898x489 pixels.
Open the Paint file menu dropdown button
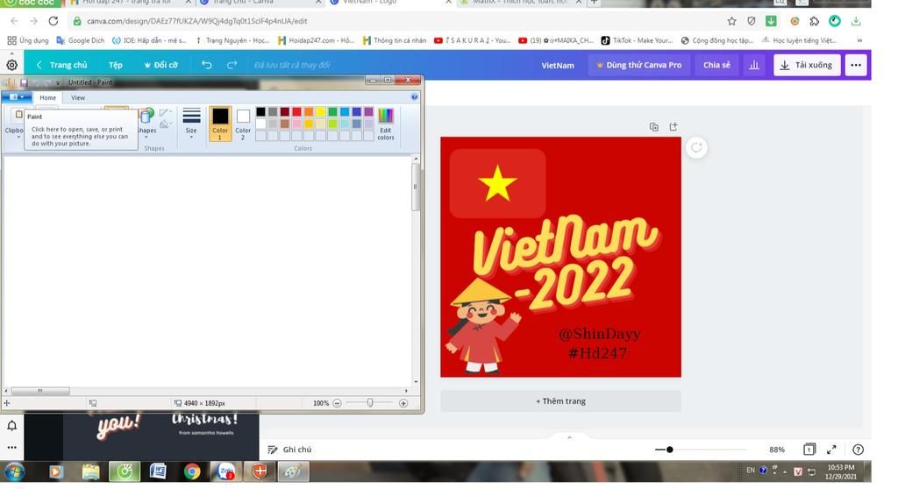point(17,97)
